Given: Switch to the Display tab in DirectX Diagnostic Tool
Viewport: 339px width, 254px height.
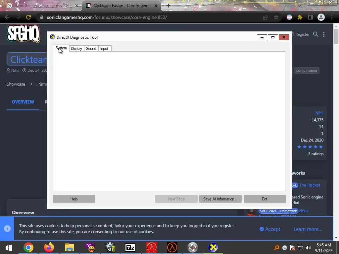Looking at the screenshot, I should (x=76, y=49).
